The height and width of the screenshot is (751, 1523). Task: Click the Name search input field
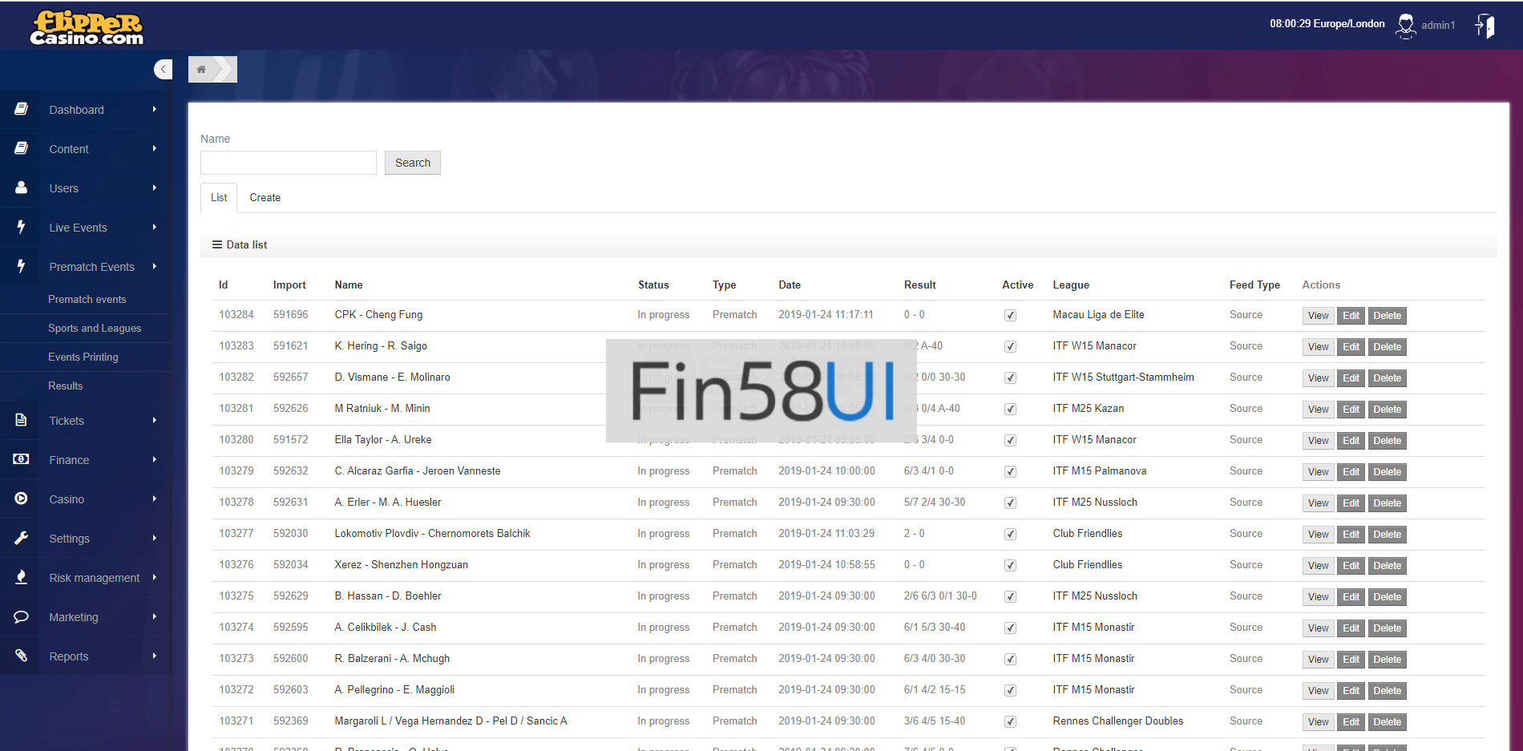coord(288,163)
